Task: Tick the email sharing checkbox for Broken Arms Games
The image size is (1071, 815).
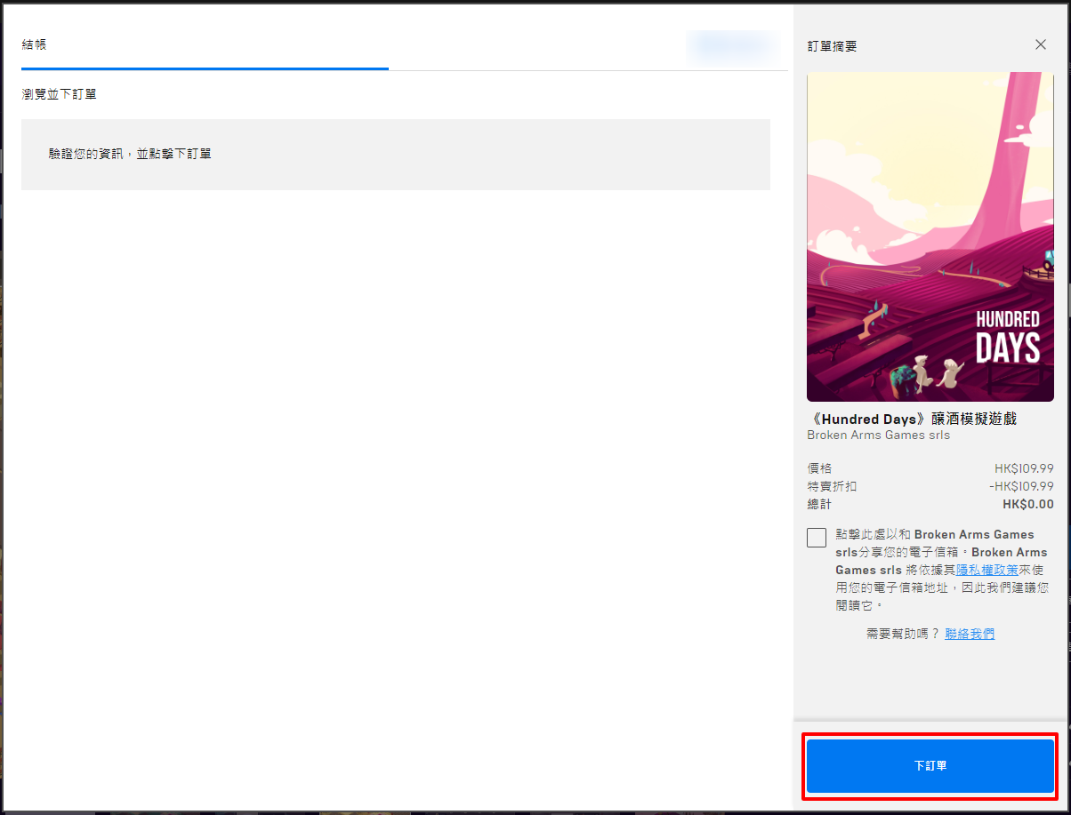Action: pos(817,537)
